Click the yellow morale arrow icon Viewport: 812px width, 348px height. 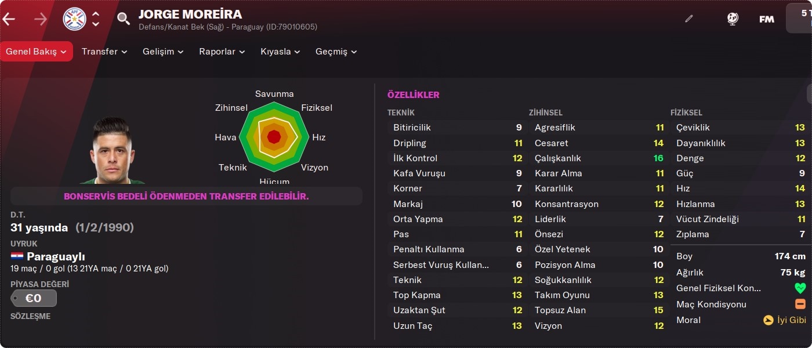tap(768, 320)
